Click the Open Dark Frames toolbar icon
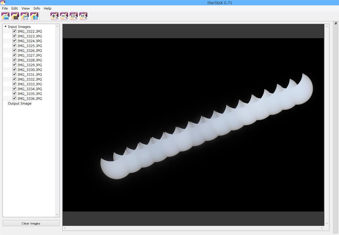339x235 pixels. click(15, 16)
